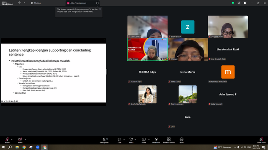The height and width of the screenshot is (150, 268).
Task: Open Alifia Firliani's screen options icon
Action: (x=98, y=3)
